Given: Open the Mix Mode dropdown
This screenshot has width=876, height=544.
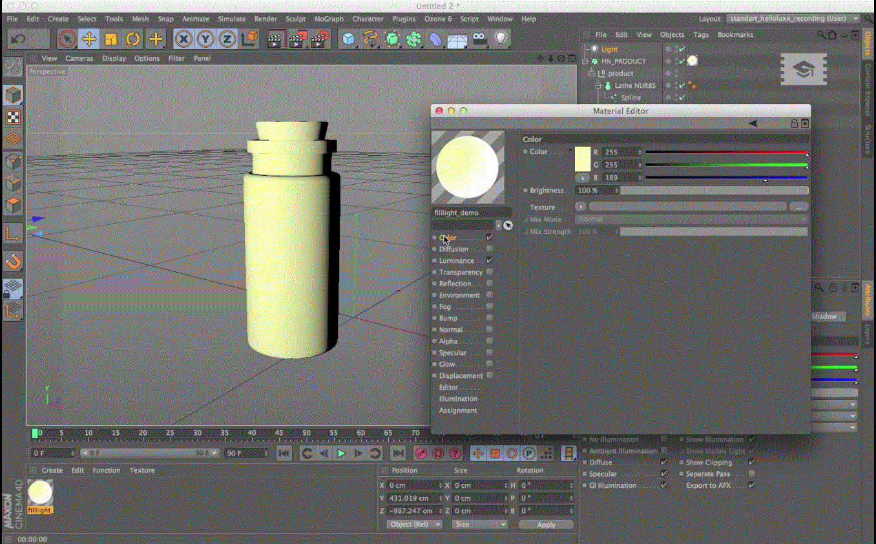Looking at the screenshot, I should [691, 220].
